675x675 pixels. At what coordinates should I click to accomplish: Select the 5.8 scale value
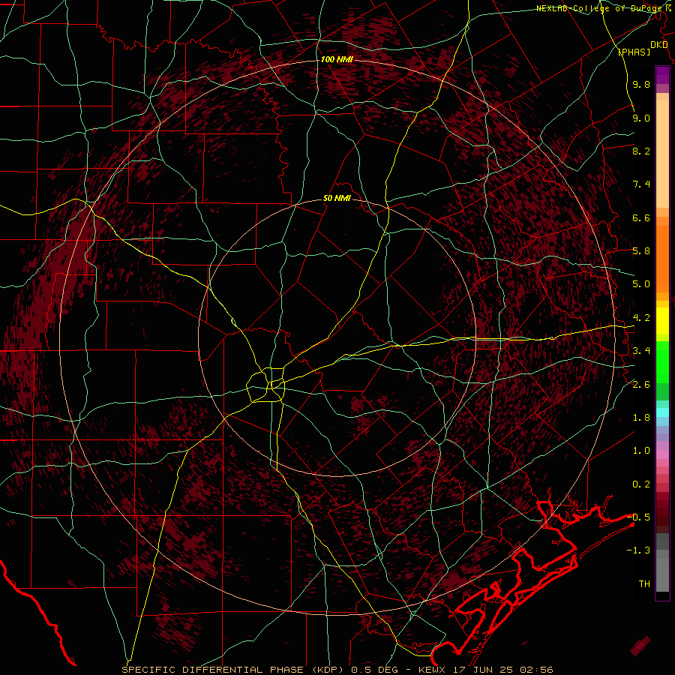coord(641,251)
